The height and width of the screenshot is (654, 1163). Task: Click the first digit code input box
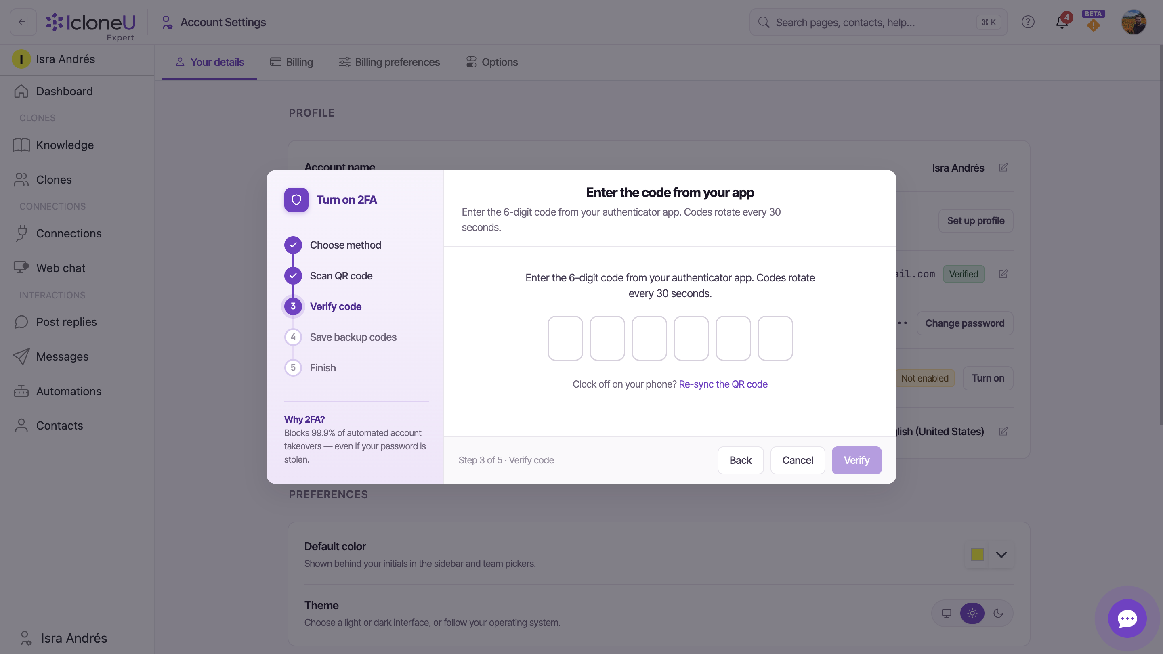point(565,339)
